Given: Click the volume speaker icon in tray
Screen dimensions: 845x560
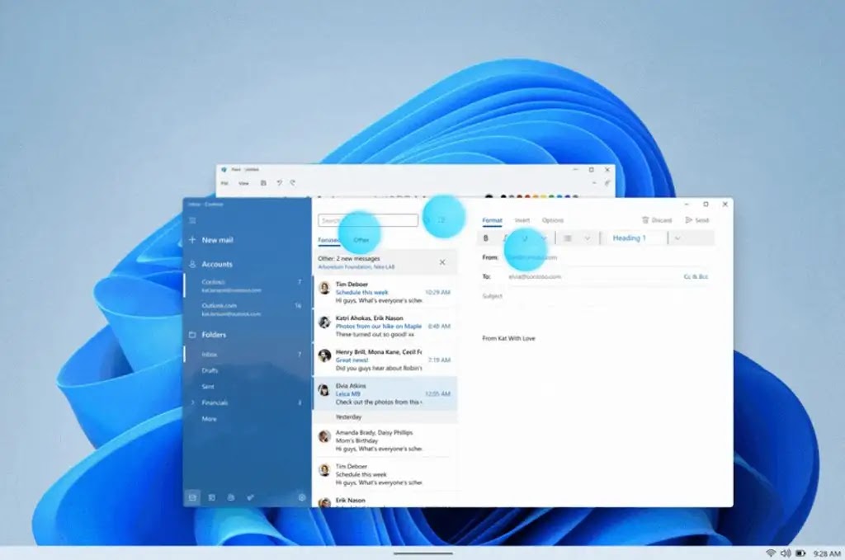Looking at the screenshot, I should point(786,553).
